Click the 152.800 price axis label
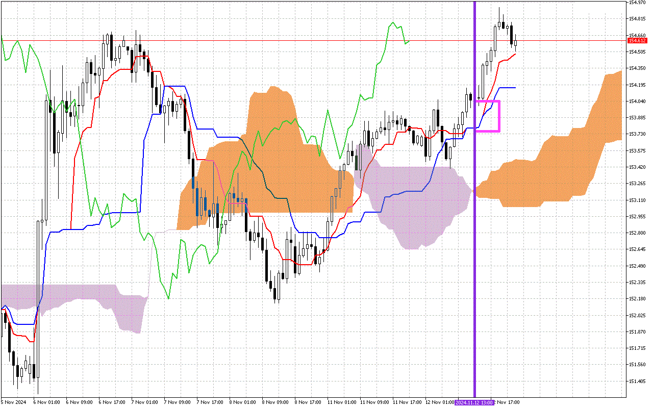This screenshot has height=408, width=653. click(x=637, y=233)
